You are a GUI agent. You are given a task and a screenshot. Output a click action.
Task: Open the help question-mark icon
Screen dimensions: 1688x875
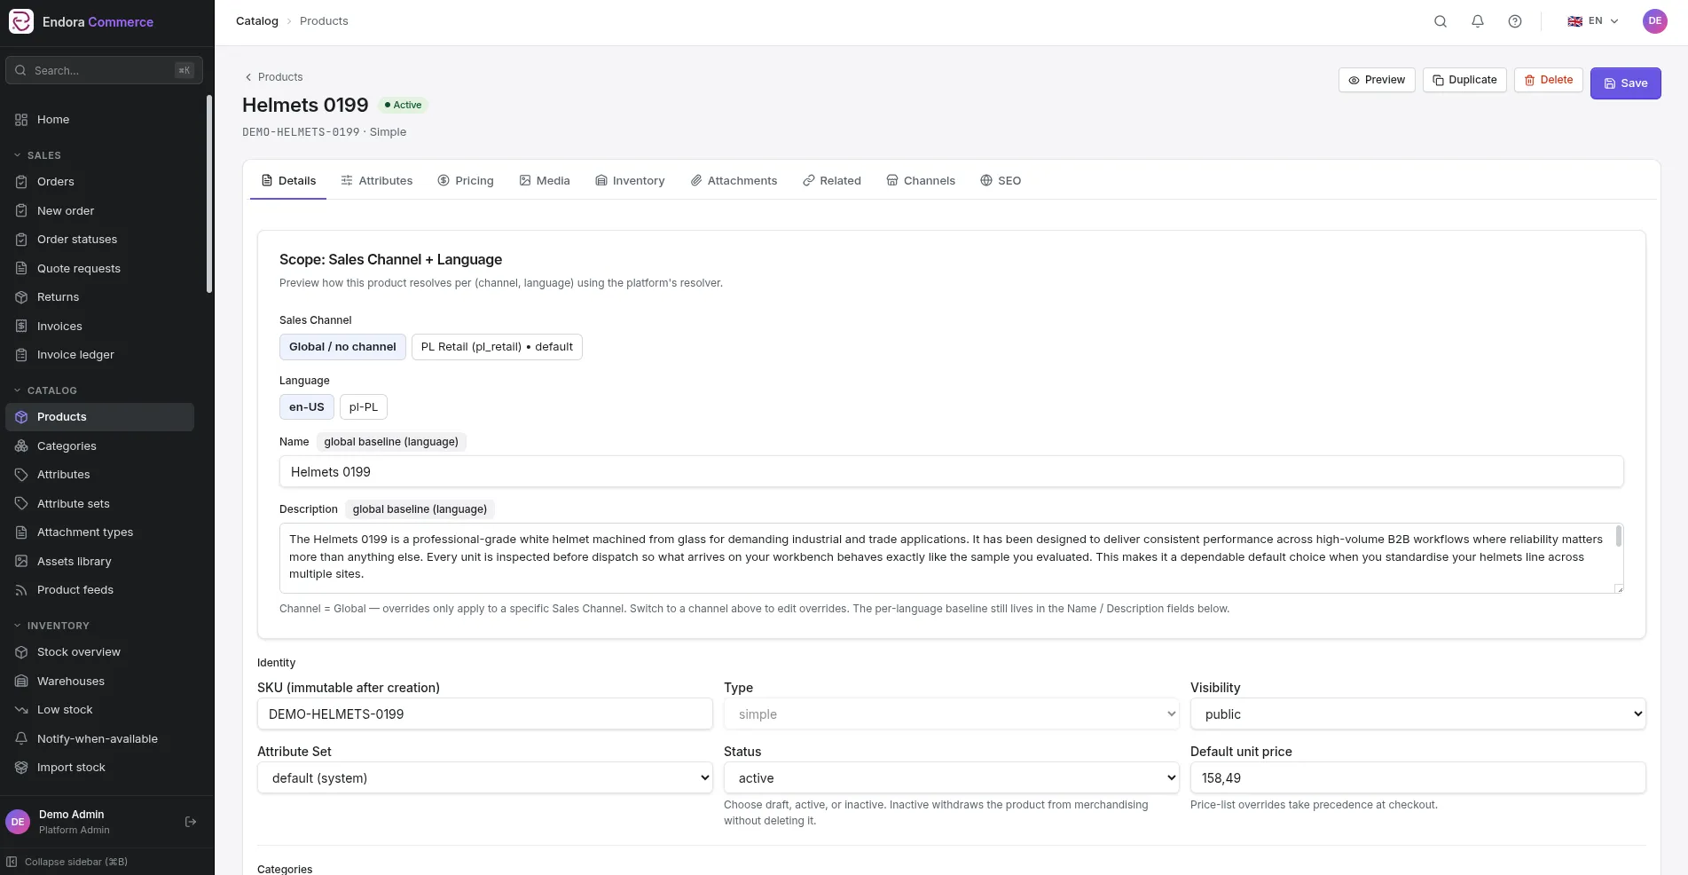1515,21
